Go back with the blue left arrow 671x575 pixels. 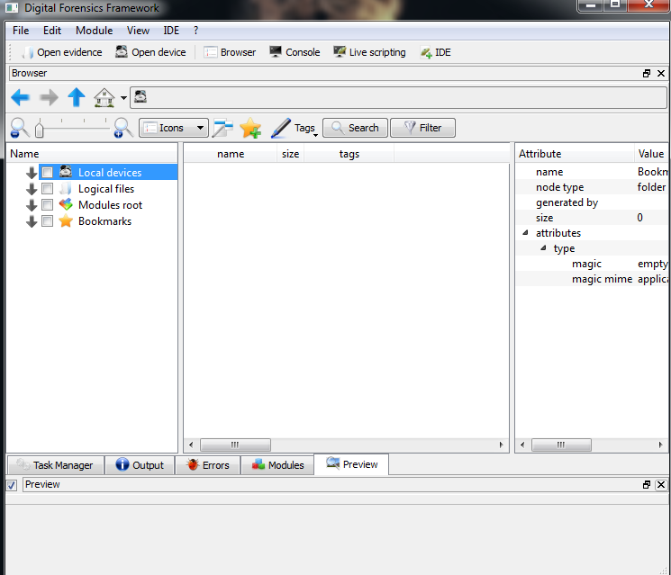coord(20,97)
